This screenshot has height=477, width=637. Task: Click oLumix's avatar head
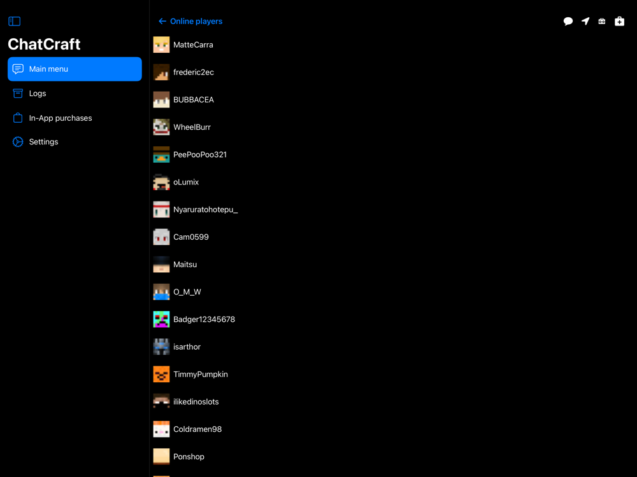click(161, 182)
